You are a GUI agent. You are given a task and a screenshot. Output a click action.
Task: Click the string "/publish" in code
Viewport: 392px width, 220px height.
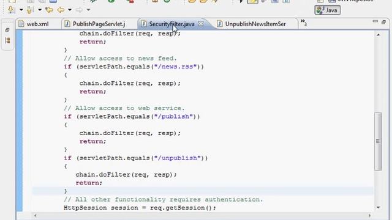173,117
